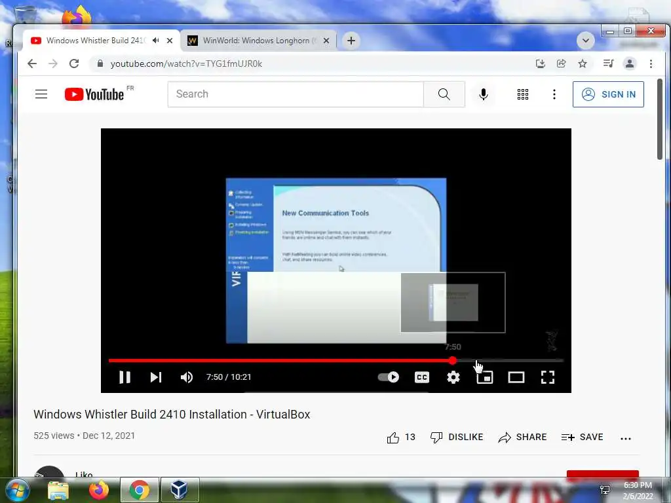
Task: Launch Firefox from taskbar
Action: [99, 490]
